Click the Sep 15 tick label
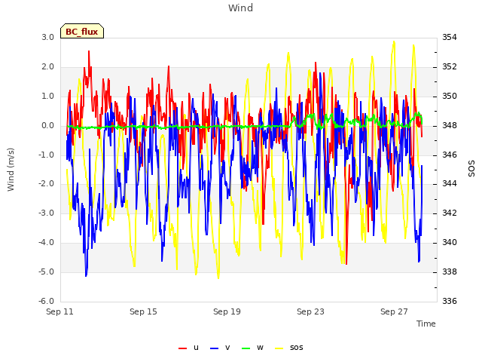This screenshot has height=362, width=482. [x=143, y=311]
